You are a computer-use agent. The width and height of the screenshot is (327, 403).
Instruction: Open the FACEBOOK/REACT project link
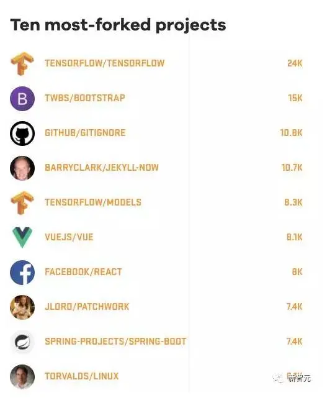[83, 272]
